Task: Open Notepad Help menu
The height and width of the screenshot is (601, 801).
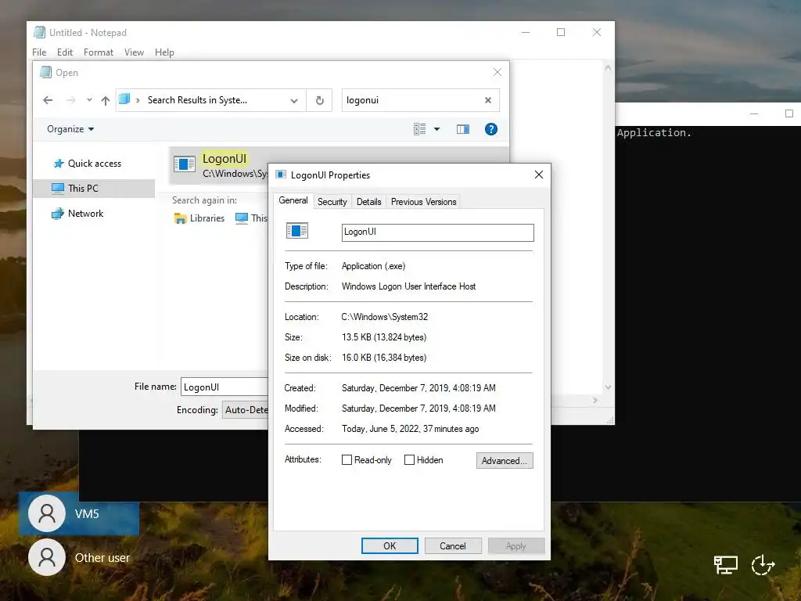Action: [164, 52]
